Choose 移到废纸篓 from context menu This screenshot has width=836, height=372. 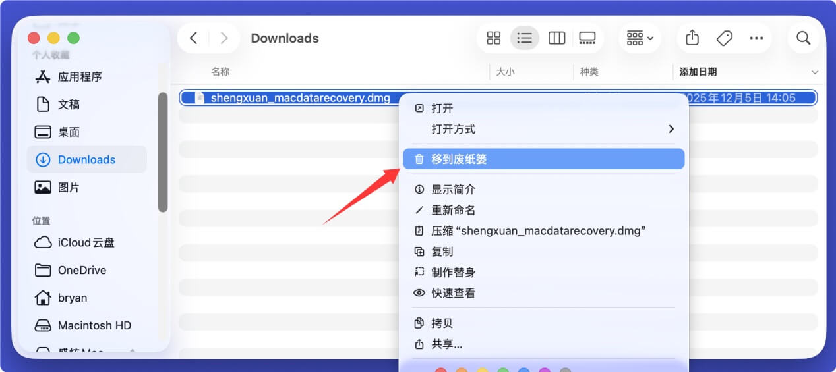[x=459, y=159]
